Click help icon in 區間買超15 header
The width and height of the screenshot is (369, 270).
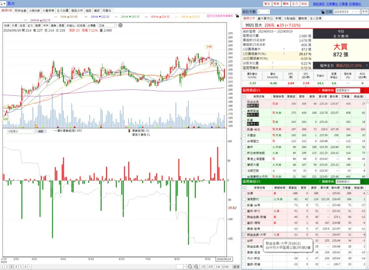319,90
